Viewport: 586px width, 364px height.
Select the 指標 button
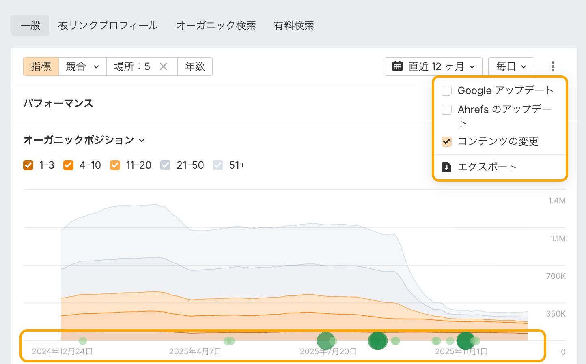41,66
